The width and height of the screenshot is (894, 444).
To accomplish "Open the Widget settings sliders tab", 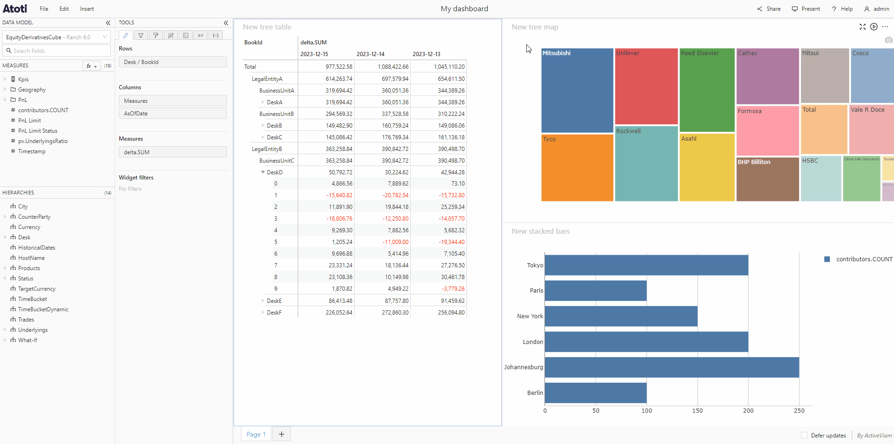I will [x=171, y=36].
